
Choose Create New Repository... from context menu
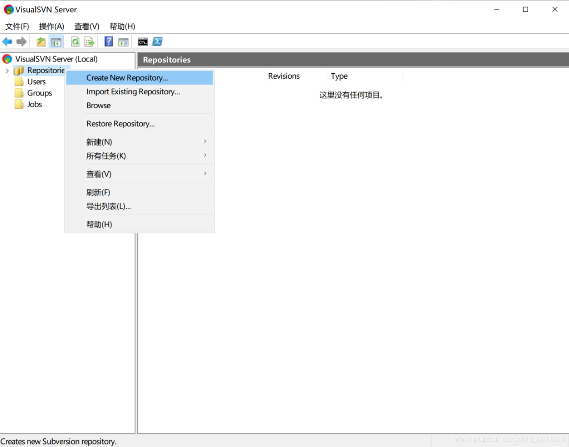[x=139, y=77]
